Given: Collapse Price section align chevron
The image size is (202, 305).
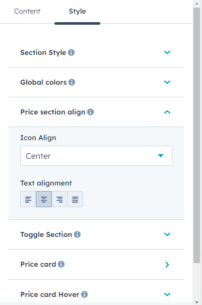Looking at the screenshot, I should 167,112.
